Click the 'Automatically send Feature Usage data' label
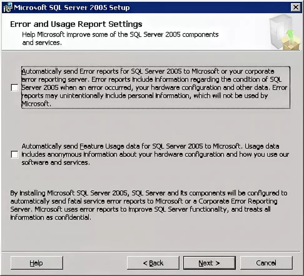This screenshot has width=304, height=276. point(155,154)
